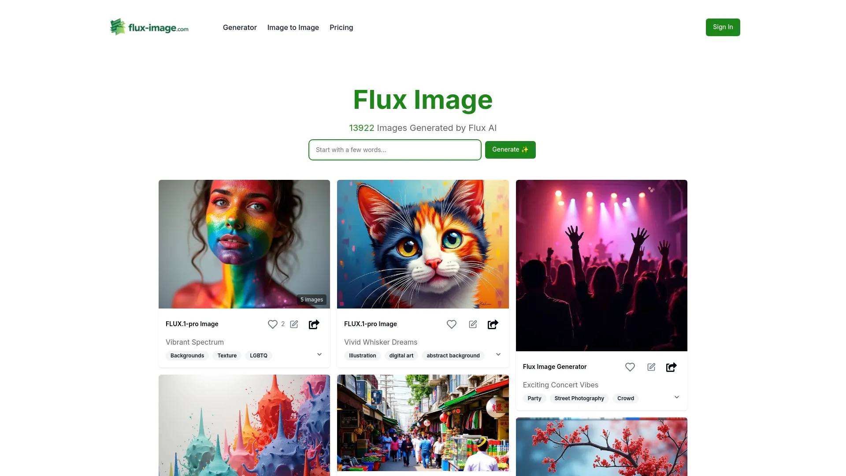Click the Sign In button
The width and height of the screenshot is (846, 476).
tap(722, 27)
